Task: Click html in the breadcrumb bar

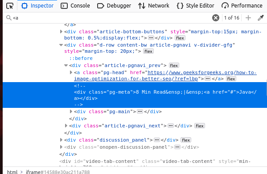Action: pyautogui.click(x=12, y=172)
